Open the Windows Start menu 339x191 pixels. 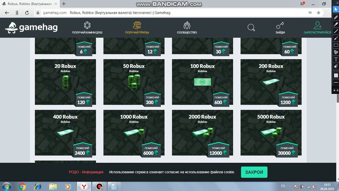(6, 186)
